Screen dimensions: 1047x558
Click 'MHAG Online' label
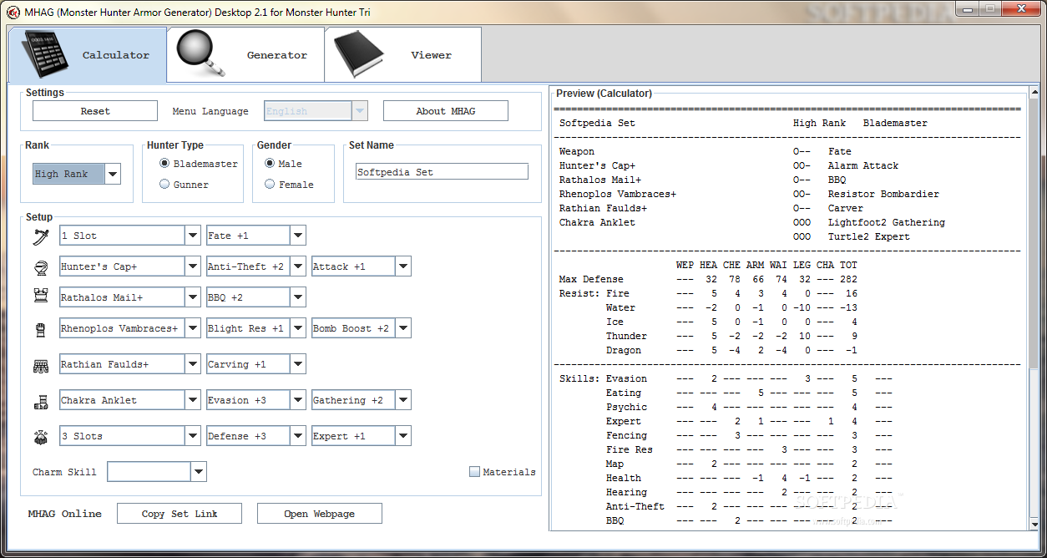click(65, 514)
